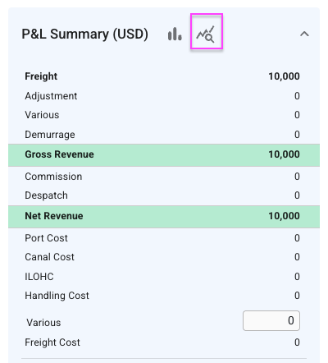Click the Canal Cost row label
The image size is (328, 363).
pos(49,257)
